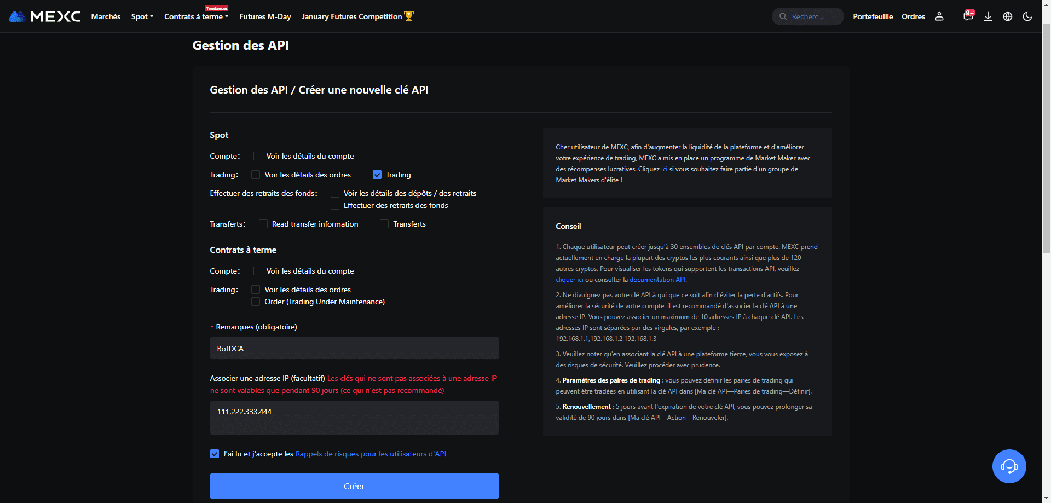Open the notifications icon with 9+ badge
This screenshot has height=503, width=1051.
tap(968, 16)
